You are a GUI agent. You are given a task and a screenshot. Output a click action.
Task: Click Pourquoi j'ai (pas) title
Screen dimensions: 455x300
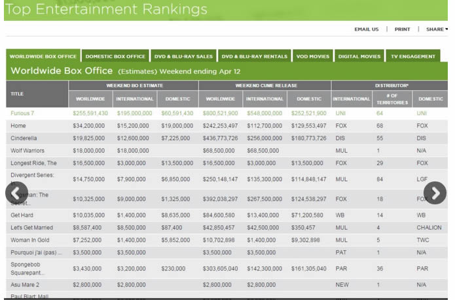point(36,253)
